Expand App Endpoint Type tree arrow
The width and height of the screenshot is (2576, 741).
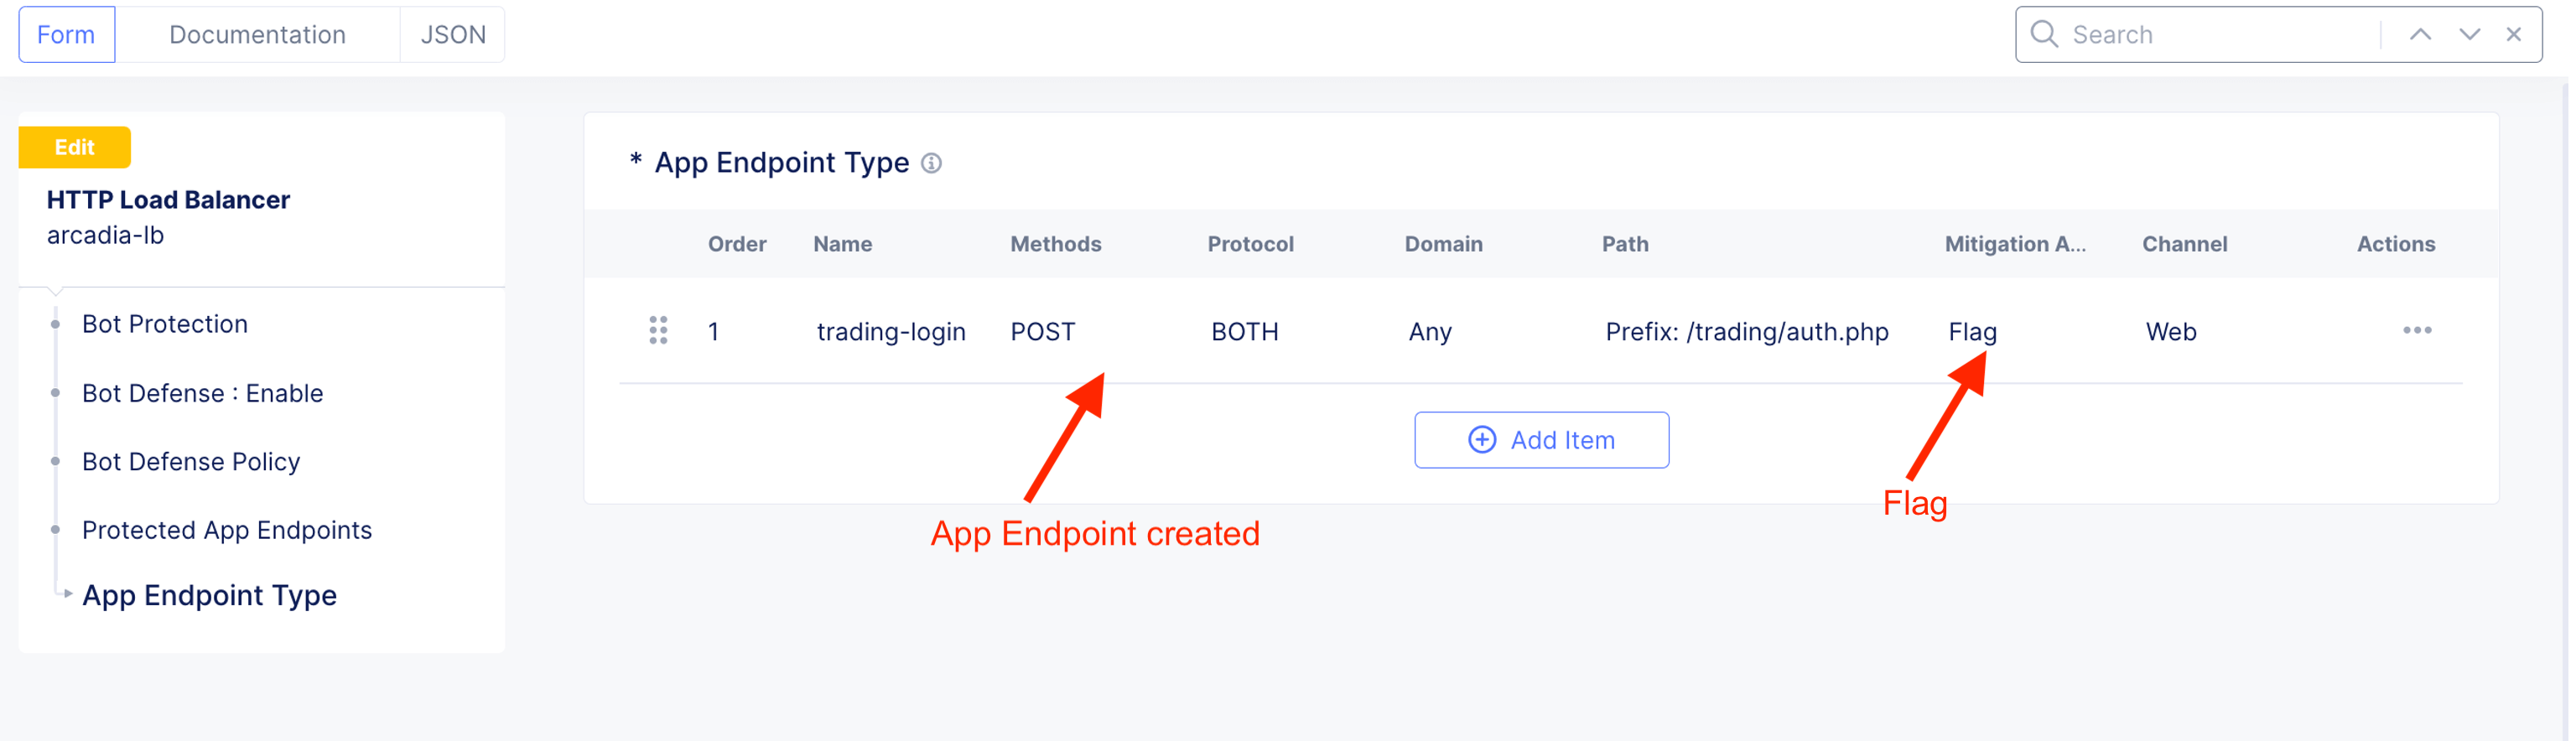[x=67, y=594]
